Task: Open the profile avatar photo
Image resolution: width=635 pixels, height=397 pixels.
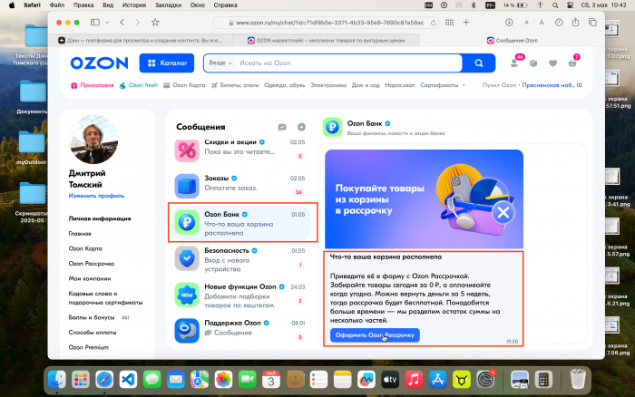Action: pyautogui.click(x=93, y=140)
